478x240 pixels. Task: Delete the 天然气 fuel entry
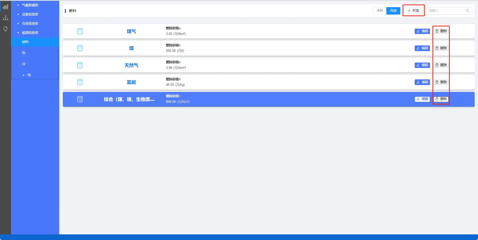[441, 65]
